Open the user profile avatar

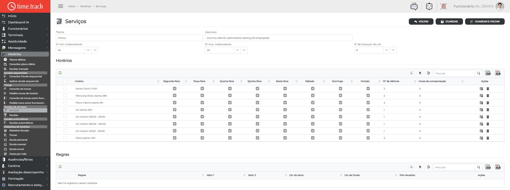click(500, 6)
